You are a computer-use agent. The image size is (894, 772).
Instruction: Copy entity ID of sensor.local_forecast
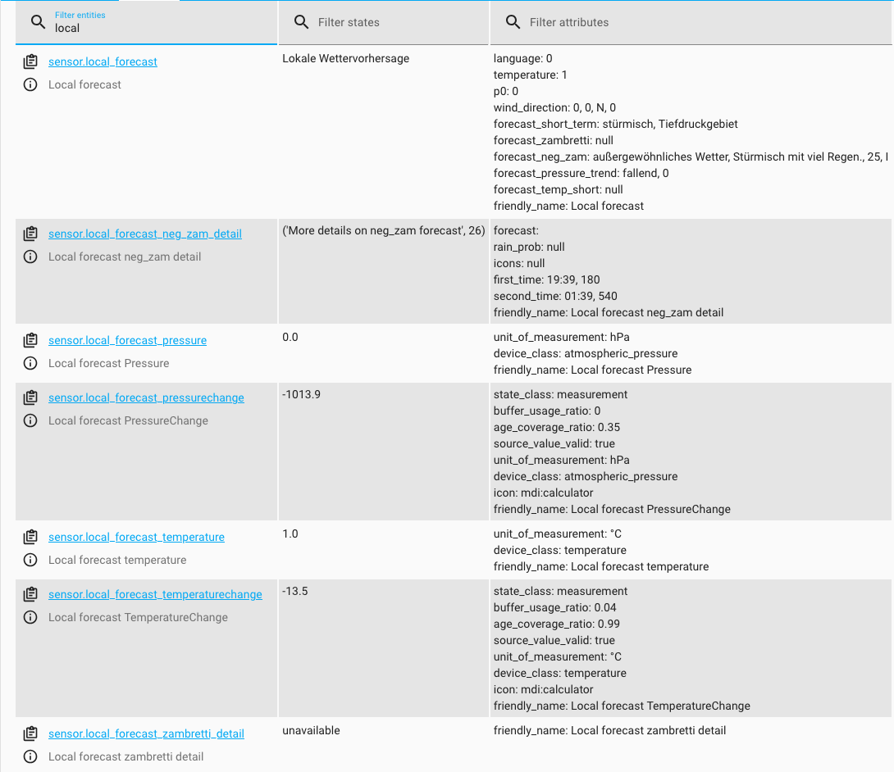pyautogui.click(x=30, y=61)
